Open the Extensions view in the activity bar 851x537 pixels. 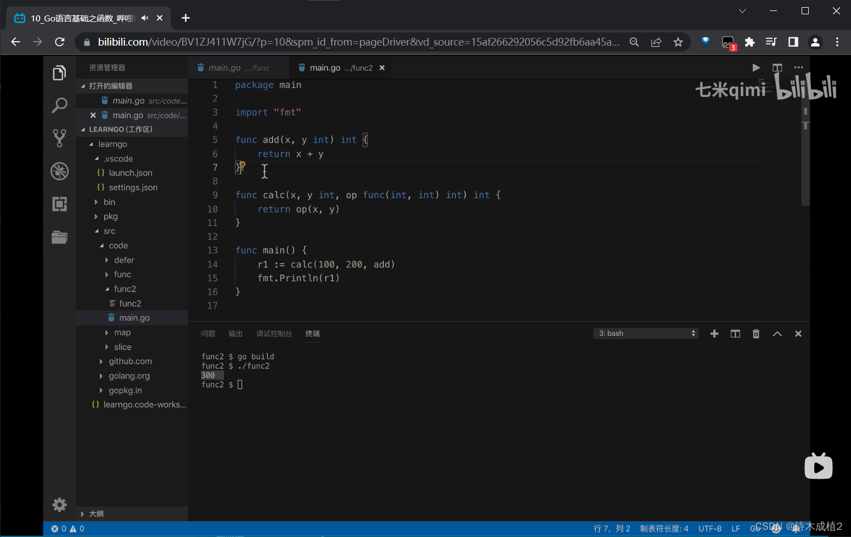click(59, 204)
